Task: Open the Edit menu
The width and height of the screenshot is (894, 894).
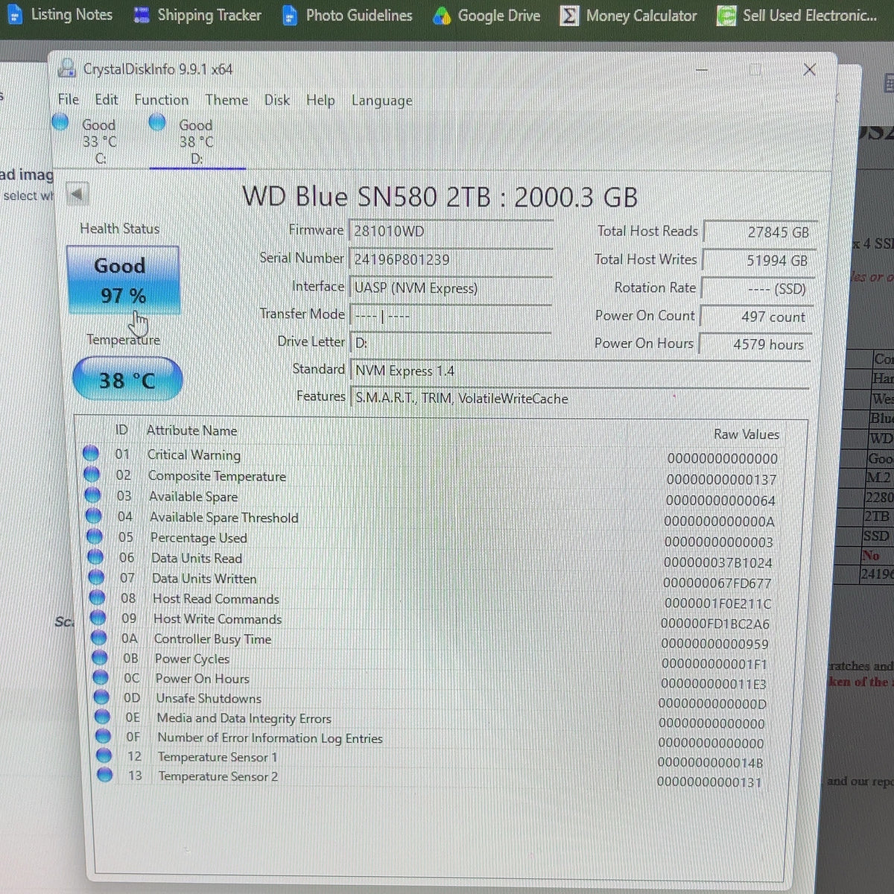Action: click(107, 99)
